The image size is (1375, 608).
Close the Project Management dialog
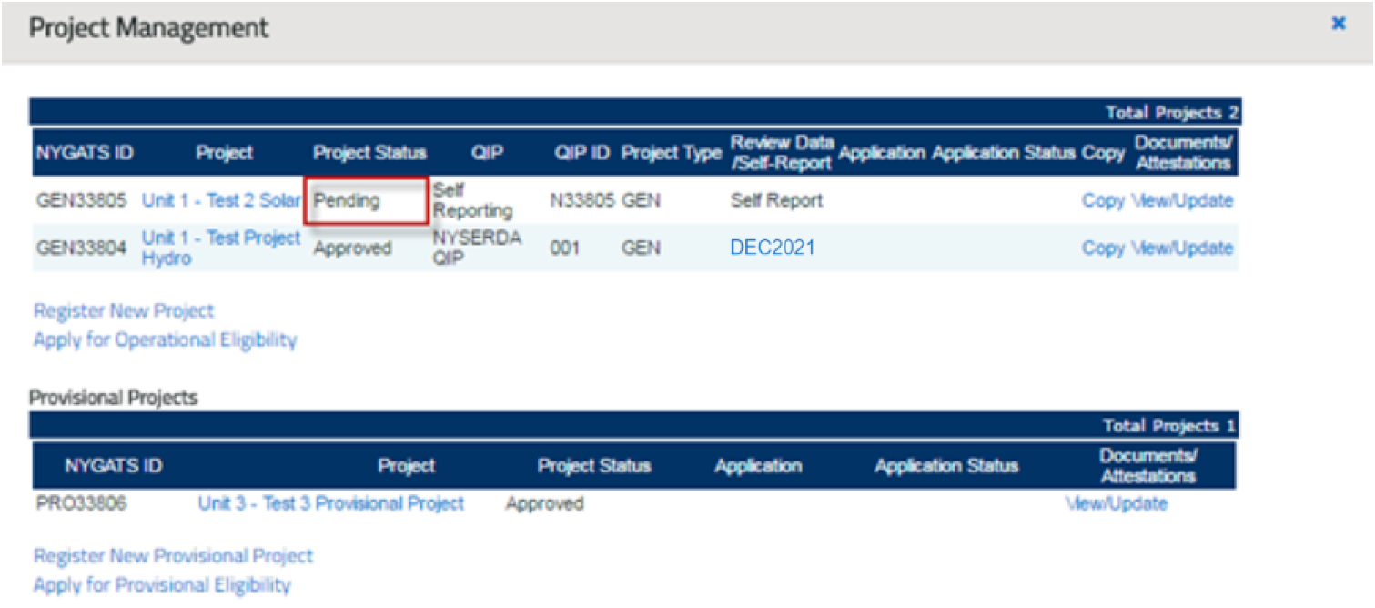1338,24
